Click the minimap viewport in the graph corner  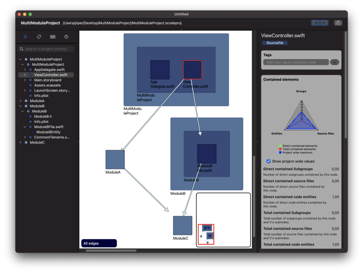(x=206, y=234)
